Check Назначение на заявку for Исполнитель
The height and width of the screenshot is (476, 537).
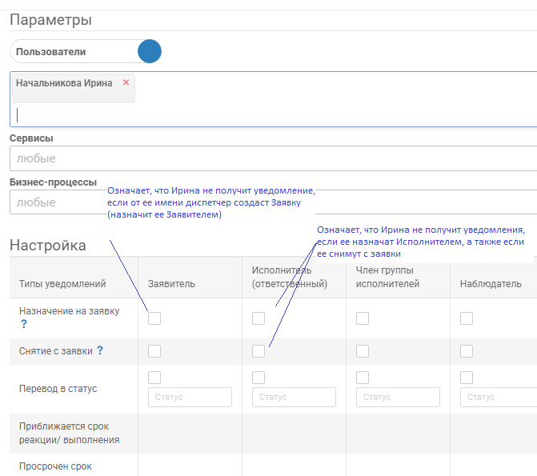coord(258,318)
